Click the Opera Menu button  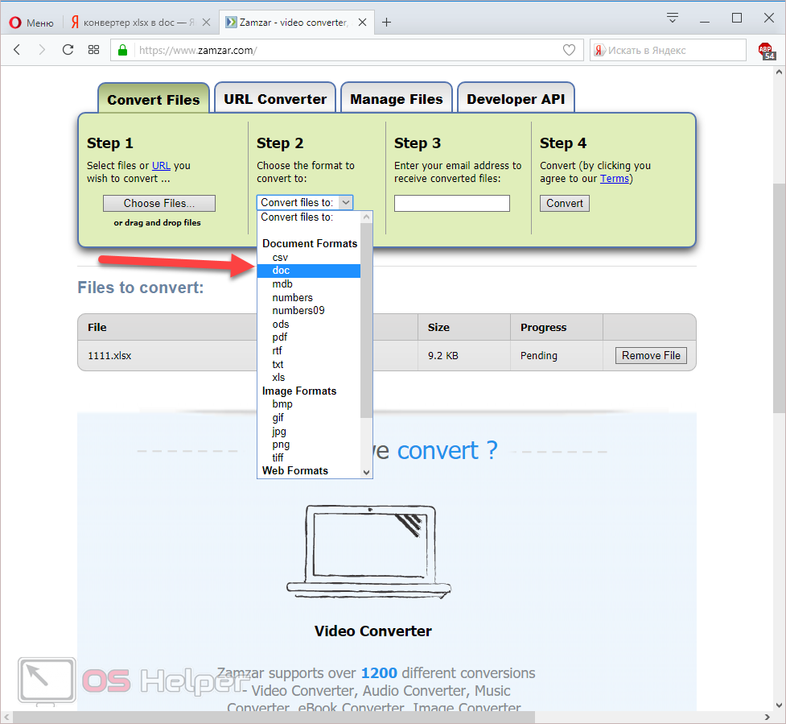pyautogui.click(x=31, y=23)
